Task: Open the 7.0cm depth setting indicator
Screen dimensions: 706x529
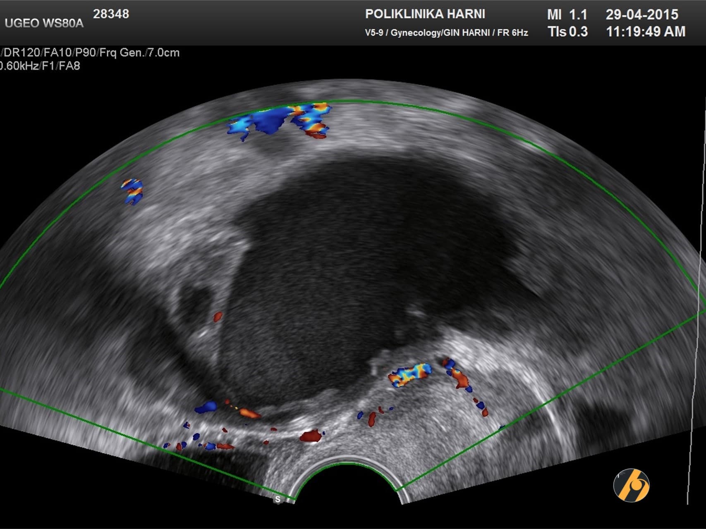Action: point(164,52)
